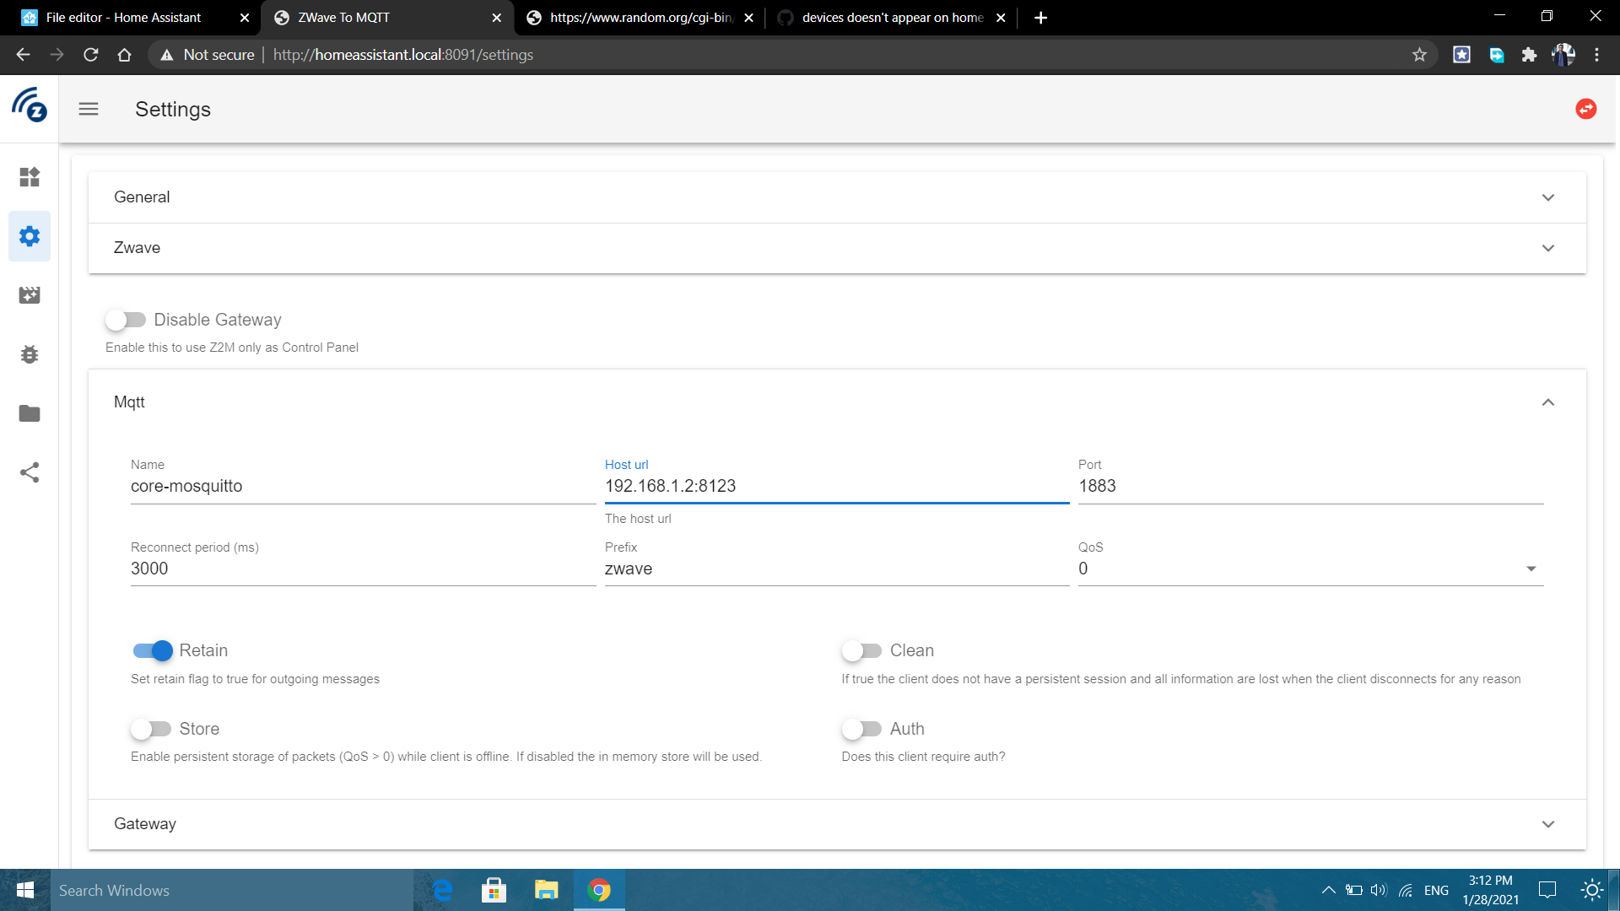Bookmark the page with the star icon
This screenshot has height=911, width=1620.
pos(1419,54)
